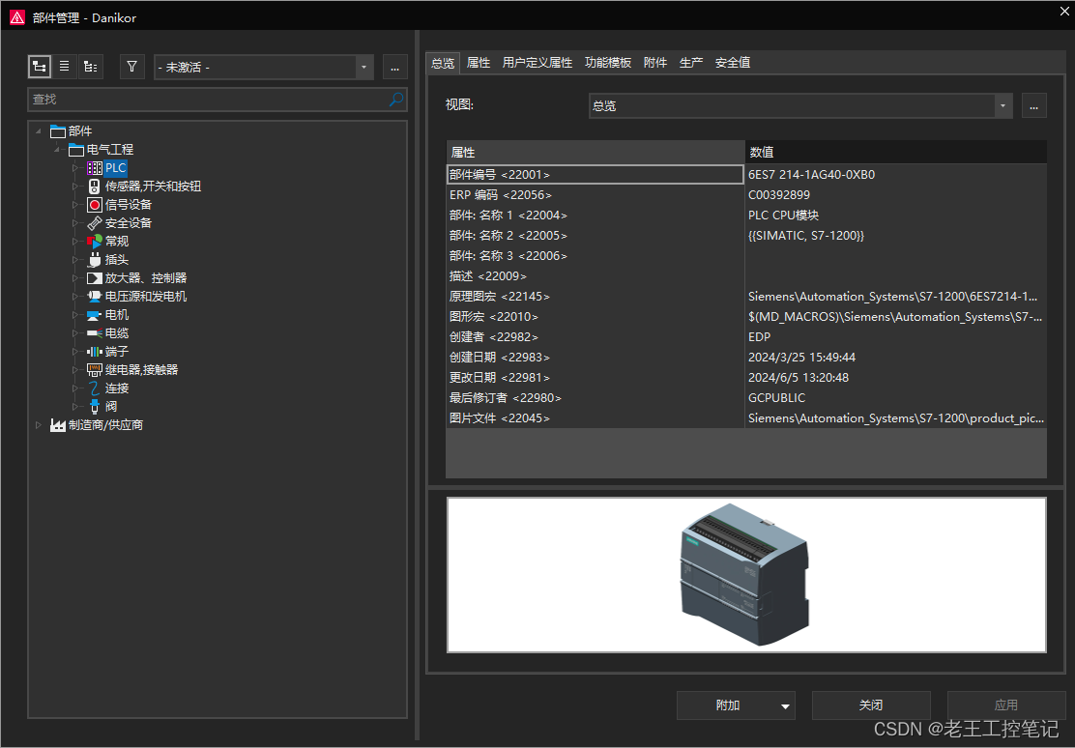Click the 插头 plug icon
This screenshot has height=748, width=1075.
[x=95, y=260]
